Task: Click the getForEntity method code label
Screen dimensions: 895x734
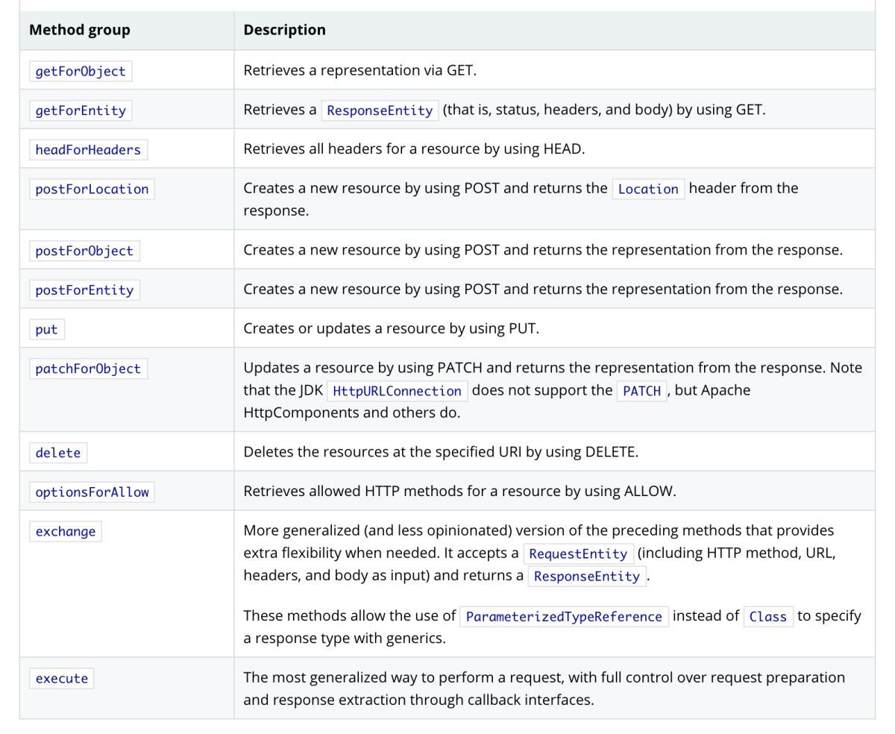Action: pos(81,110)
